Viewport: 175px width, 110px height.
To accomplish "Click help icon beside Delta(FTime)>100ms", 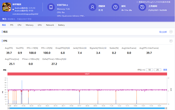I will [x=65, y=59].
